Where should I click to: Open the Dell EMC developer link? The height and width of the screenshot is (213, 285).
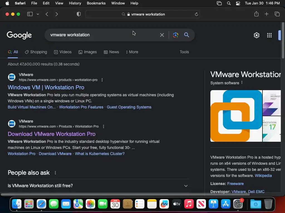point(256,192)
